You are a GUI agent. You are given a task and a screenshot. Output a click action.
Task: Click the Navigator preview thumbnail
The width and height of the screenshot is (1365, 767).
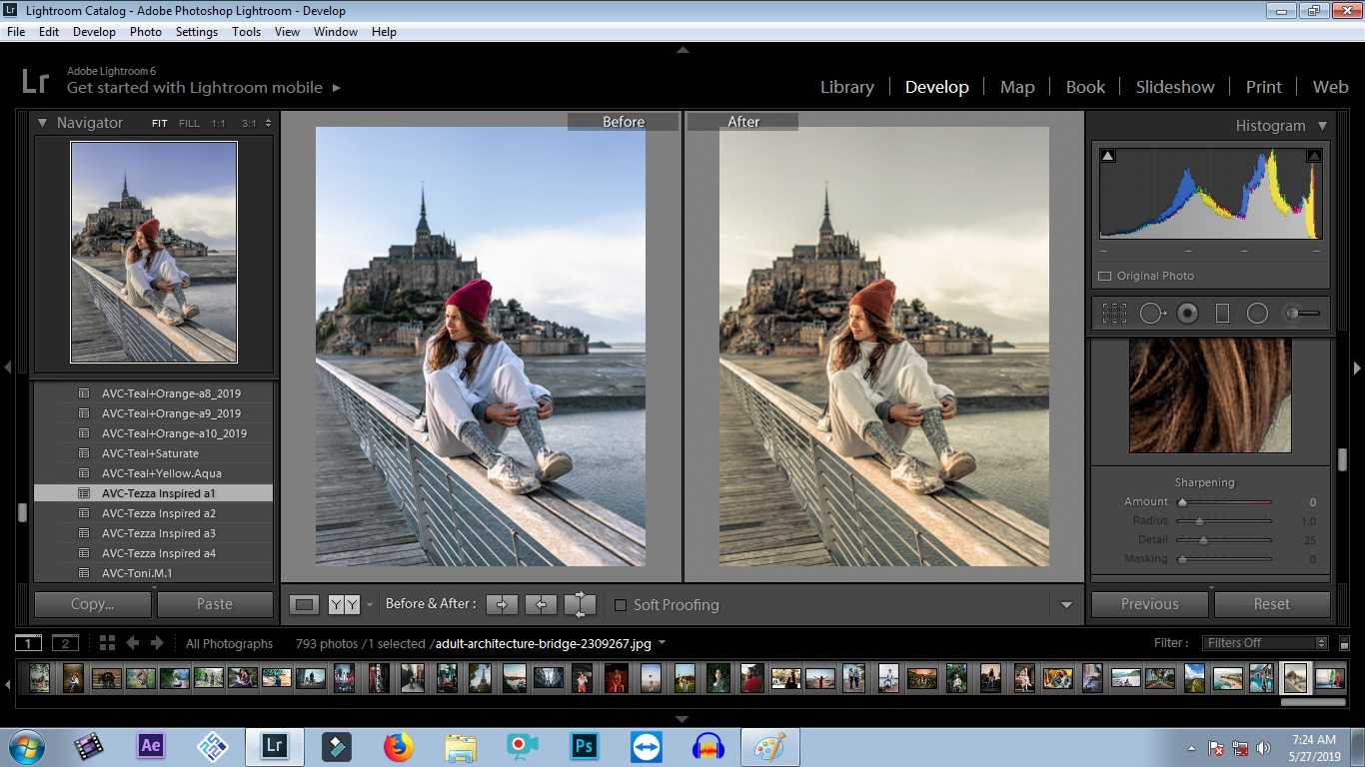tap(154, 252)
